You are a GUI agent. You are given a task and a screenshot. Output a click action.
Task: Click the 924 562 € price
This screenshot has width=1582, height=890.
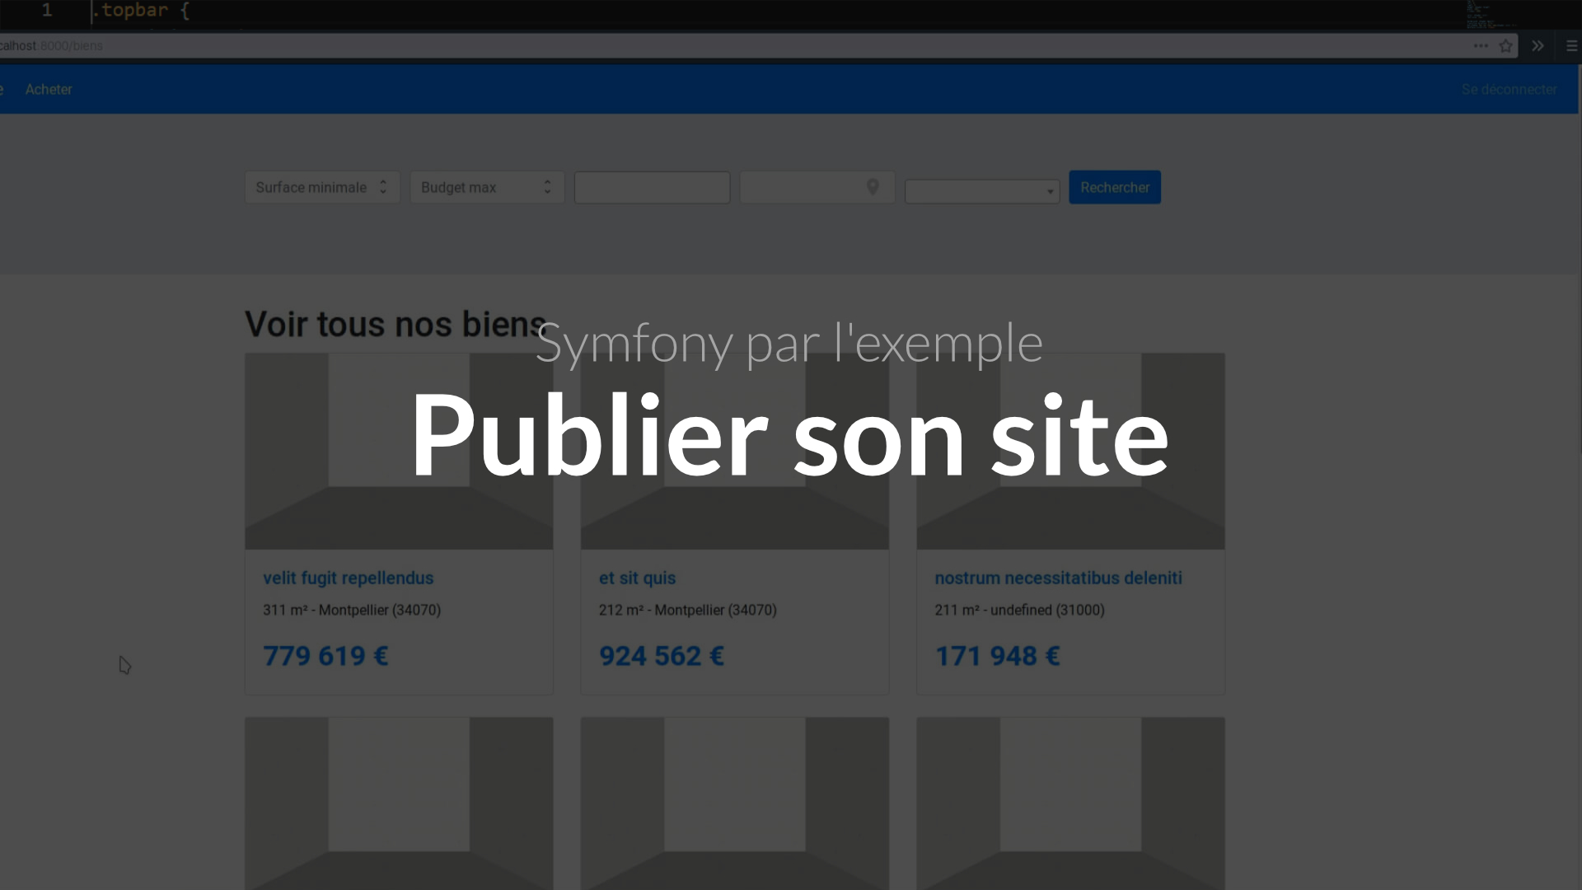point(661,656)
